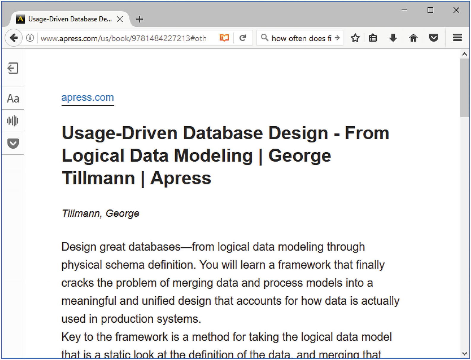Viewport: 471px width, 360px height.
Task: Close the browser window
Action: tap(456, 10)
